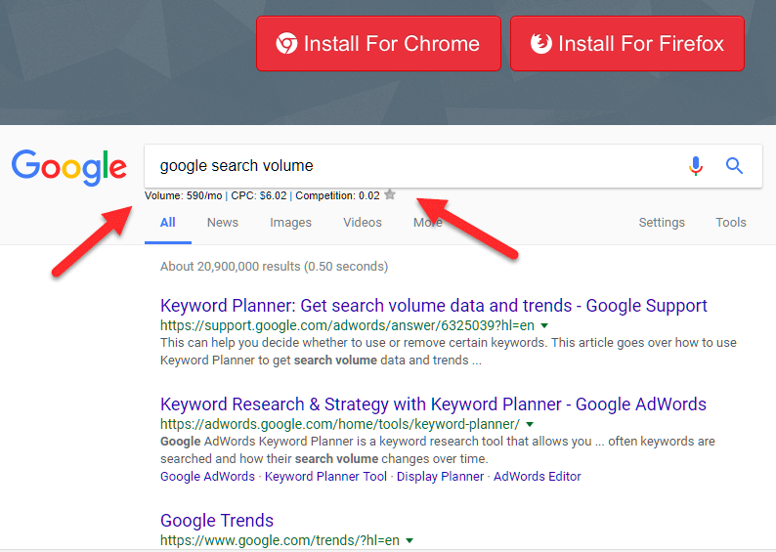Open the Google AdWords sitelink
776x552 pixels.
coord(207,477)
